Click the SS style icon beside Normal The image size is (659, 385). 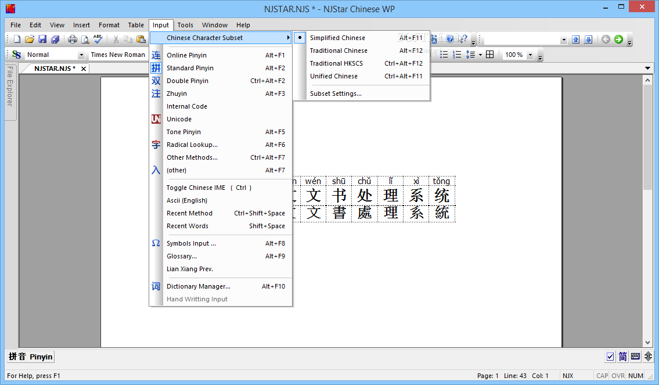(16, 55)
